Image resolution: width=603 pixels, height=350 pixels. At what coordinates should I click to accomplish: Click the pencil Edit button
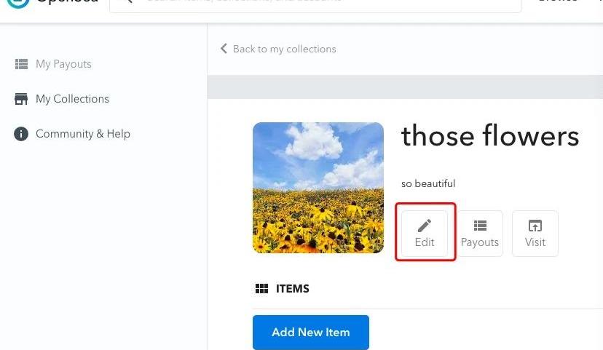coord(425,234)
